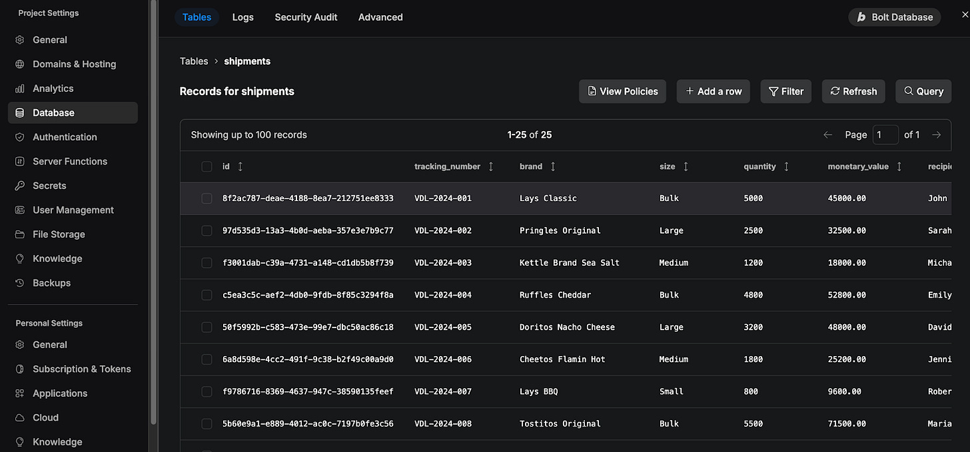970x452 pixels.
Task: Click the User Management icon
Action: (x=20, y=210)
